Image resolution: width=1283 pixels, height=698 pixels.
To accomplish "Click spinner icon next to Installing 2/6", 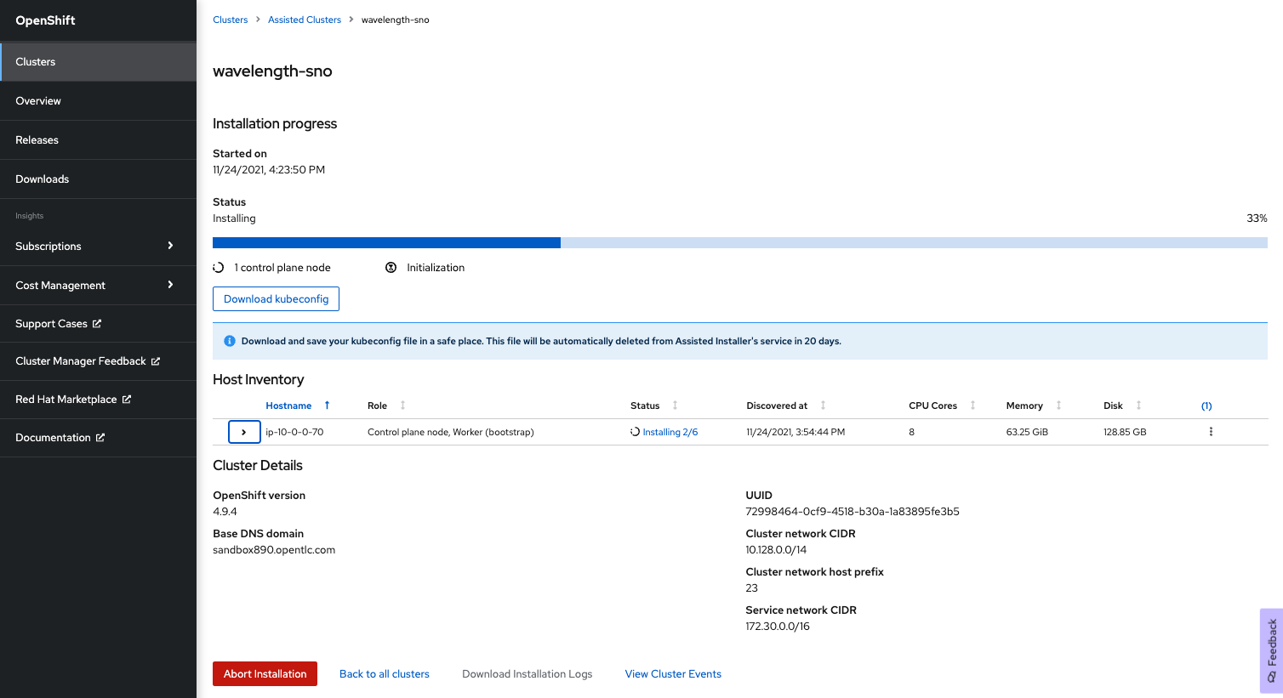I will pos(635,432).
